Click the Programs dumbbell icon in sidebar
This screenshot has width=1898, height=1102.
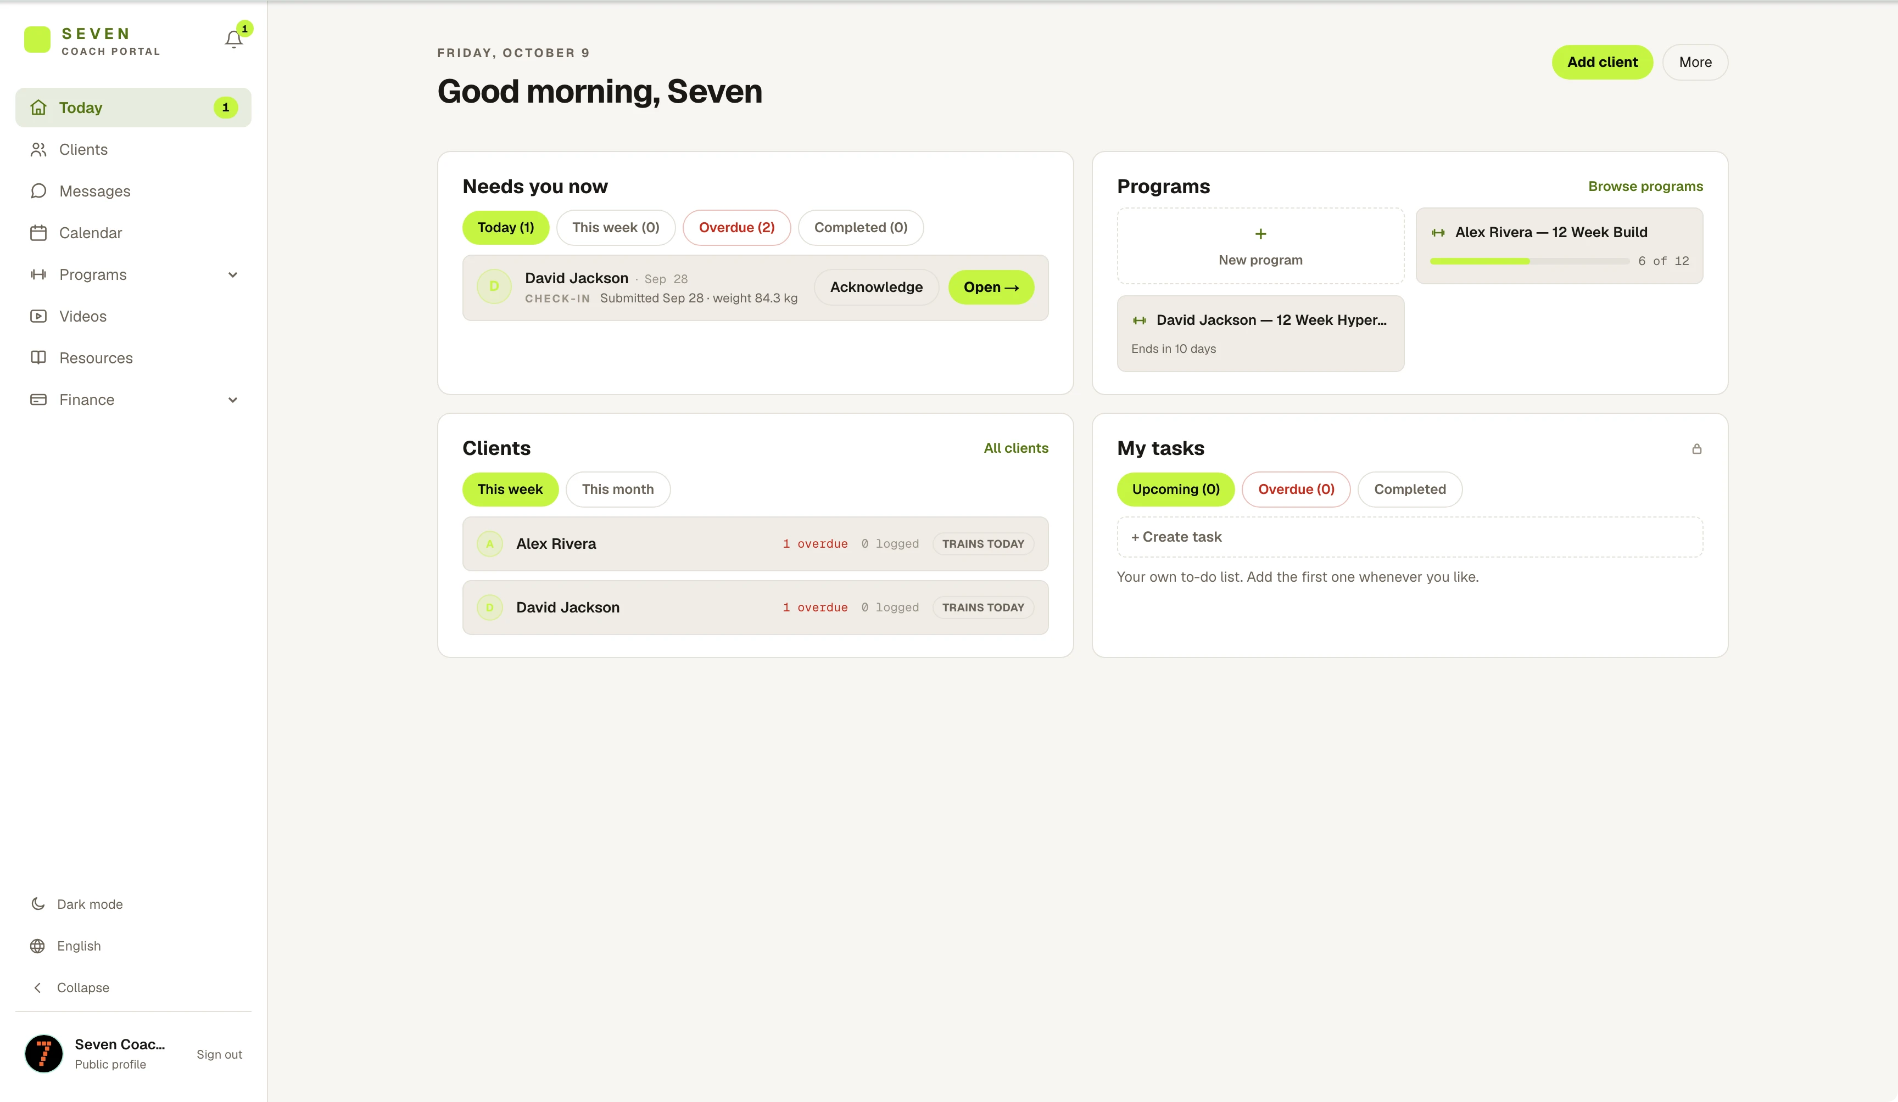tap(38, 275)
